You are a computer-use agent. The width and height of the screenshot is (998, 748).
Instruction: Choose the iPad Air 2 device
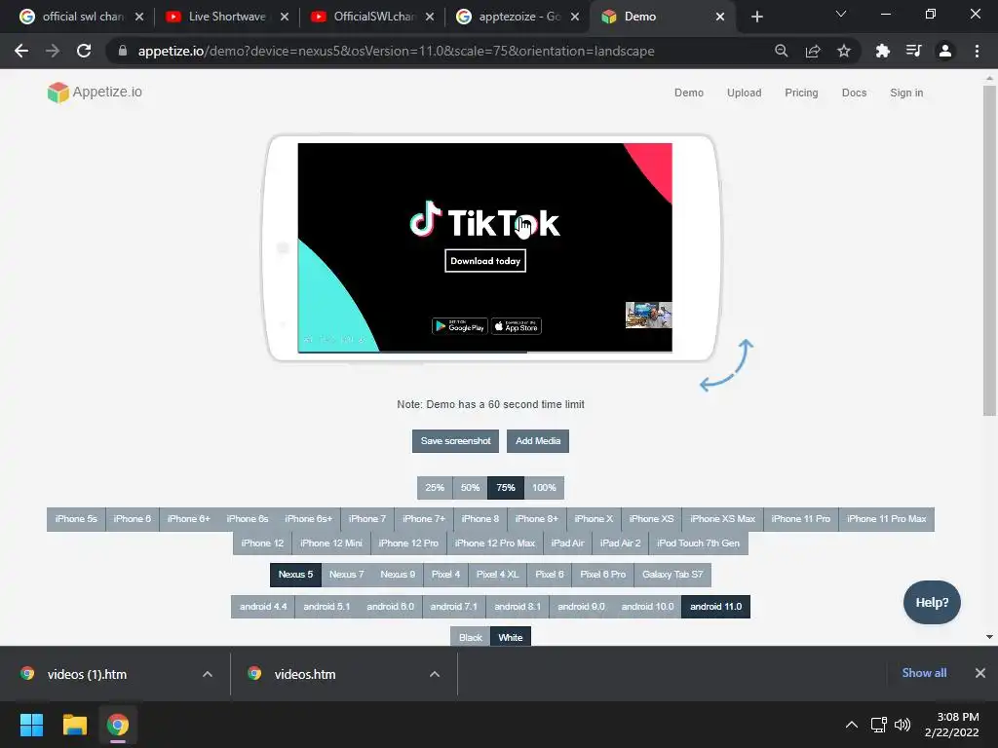(621, 543)
